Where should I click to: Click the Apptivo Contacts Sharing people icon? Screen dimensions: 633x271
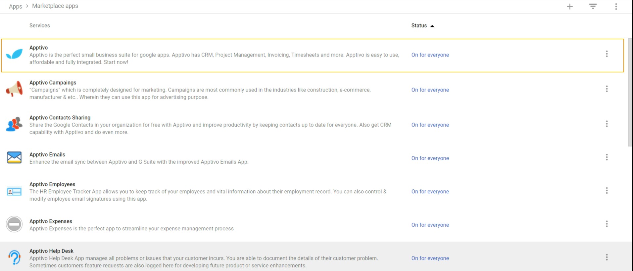14,124
